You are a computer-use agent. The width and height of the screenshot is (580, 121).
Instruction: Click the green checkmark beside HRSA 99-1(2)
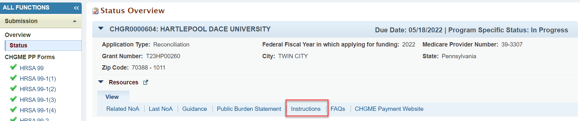(x=13, y=88)
